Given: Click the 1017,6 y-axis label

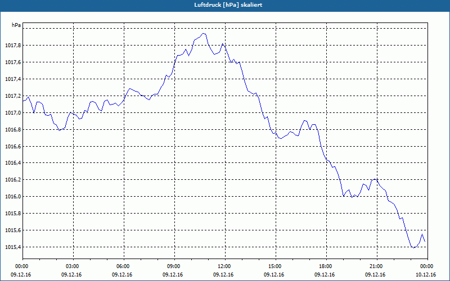Looking at the screenshot, I should tap(13, 62).
